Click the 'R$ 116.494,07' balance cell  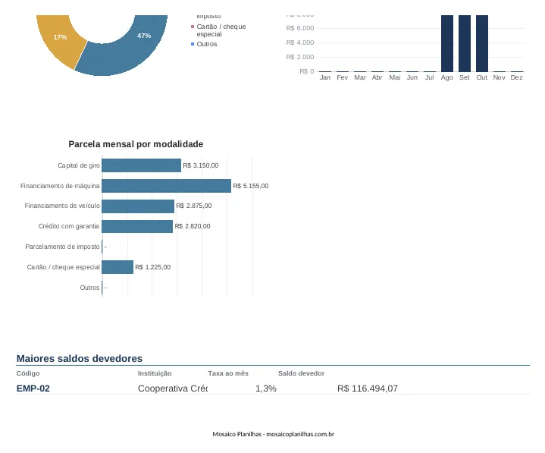pyautogui.click(x=368, y=389)
